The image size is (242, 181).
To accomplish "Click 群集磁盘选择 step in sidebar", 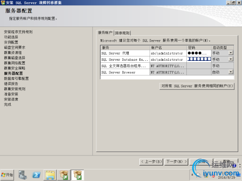I will [15, 58].
